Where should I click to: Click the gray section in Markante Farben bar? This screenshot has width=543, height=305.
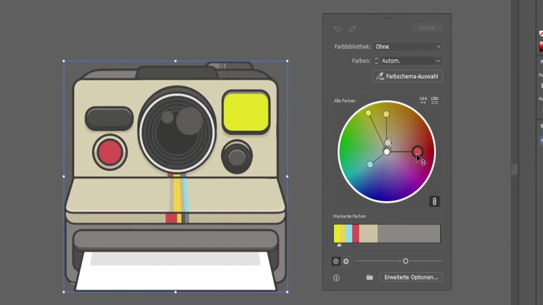[x=409, y=234]
